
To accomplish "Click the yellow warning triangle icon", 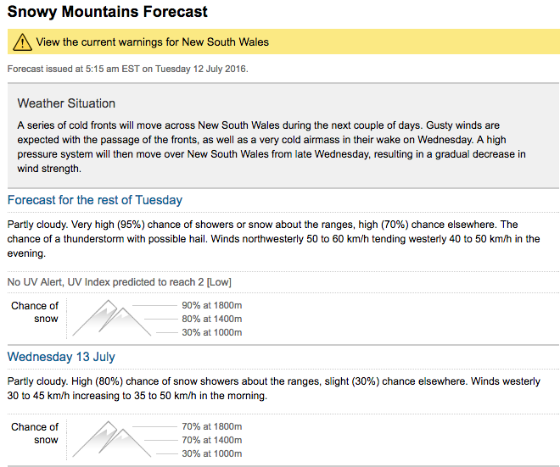I will coord(22,42).
